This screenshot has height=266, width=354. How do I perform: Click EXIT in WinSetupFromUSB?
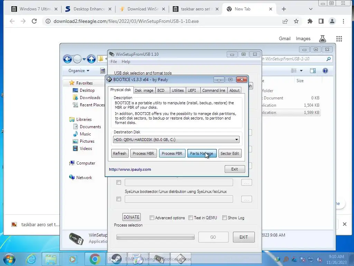pyautogui.click(x=244, y=237)
